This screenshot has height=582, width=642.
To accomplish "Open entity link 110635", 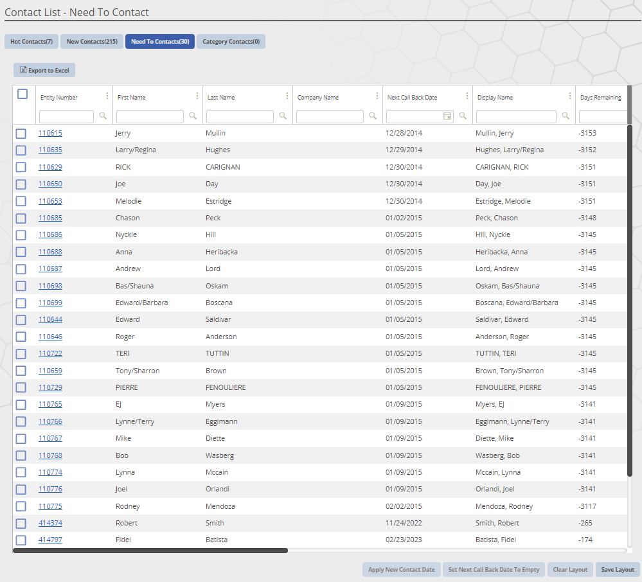I will click(50, 150).
